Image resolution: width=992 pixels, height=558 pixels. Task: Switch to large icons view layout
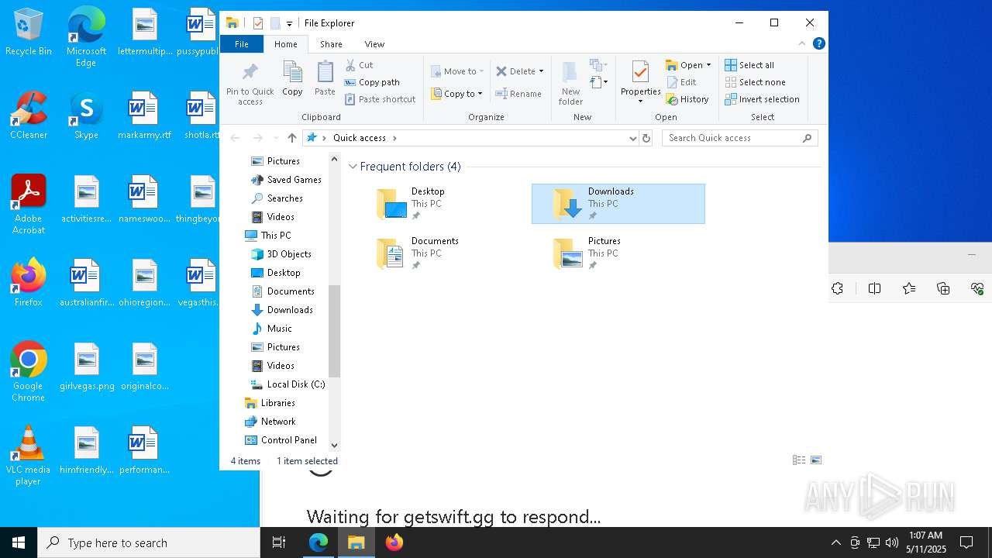coord(816,460)
